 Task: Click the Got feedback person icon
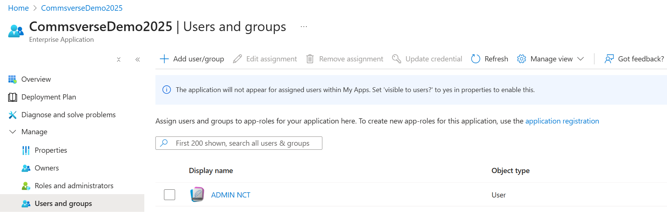click(609, 59)
